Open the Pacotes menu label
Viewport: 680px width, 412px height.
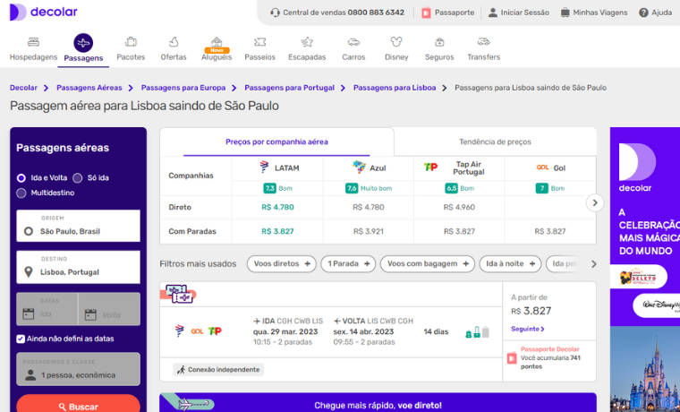pos(131,57)
